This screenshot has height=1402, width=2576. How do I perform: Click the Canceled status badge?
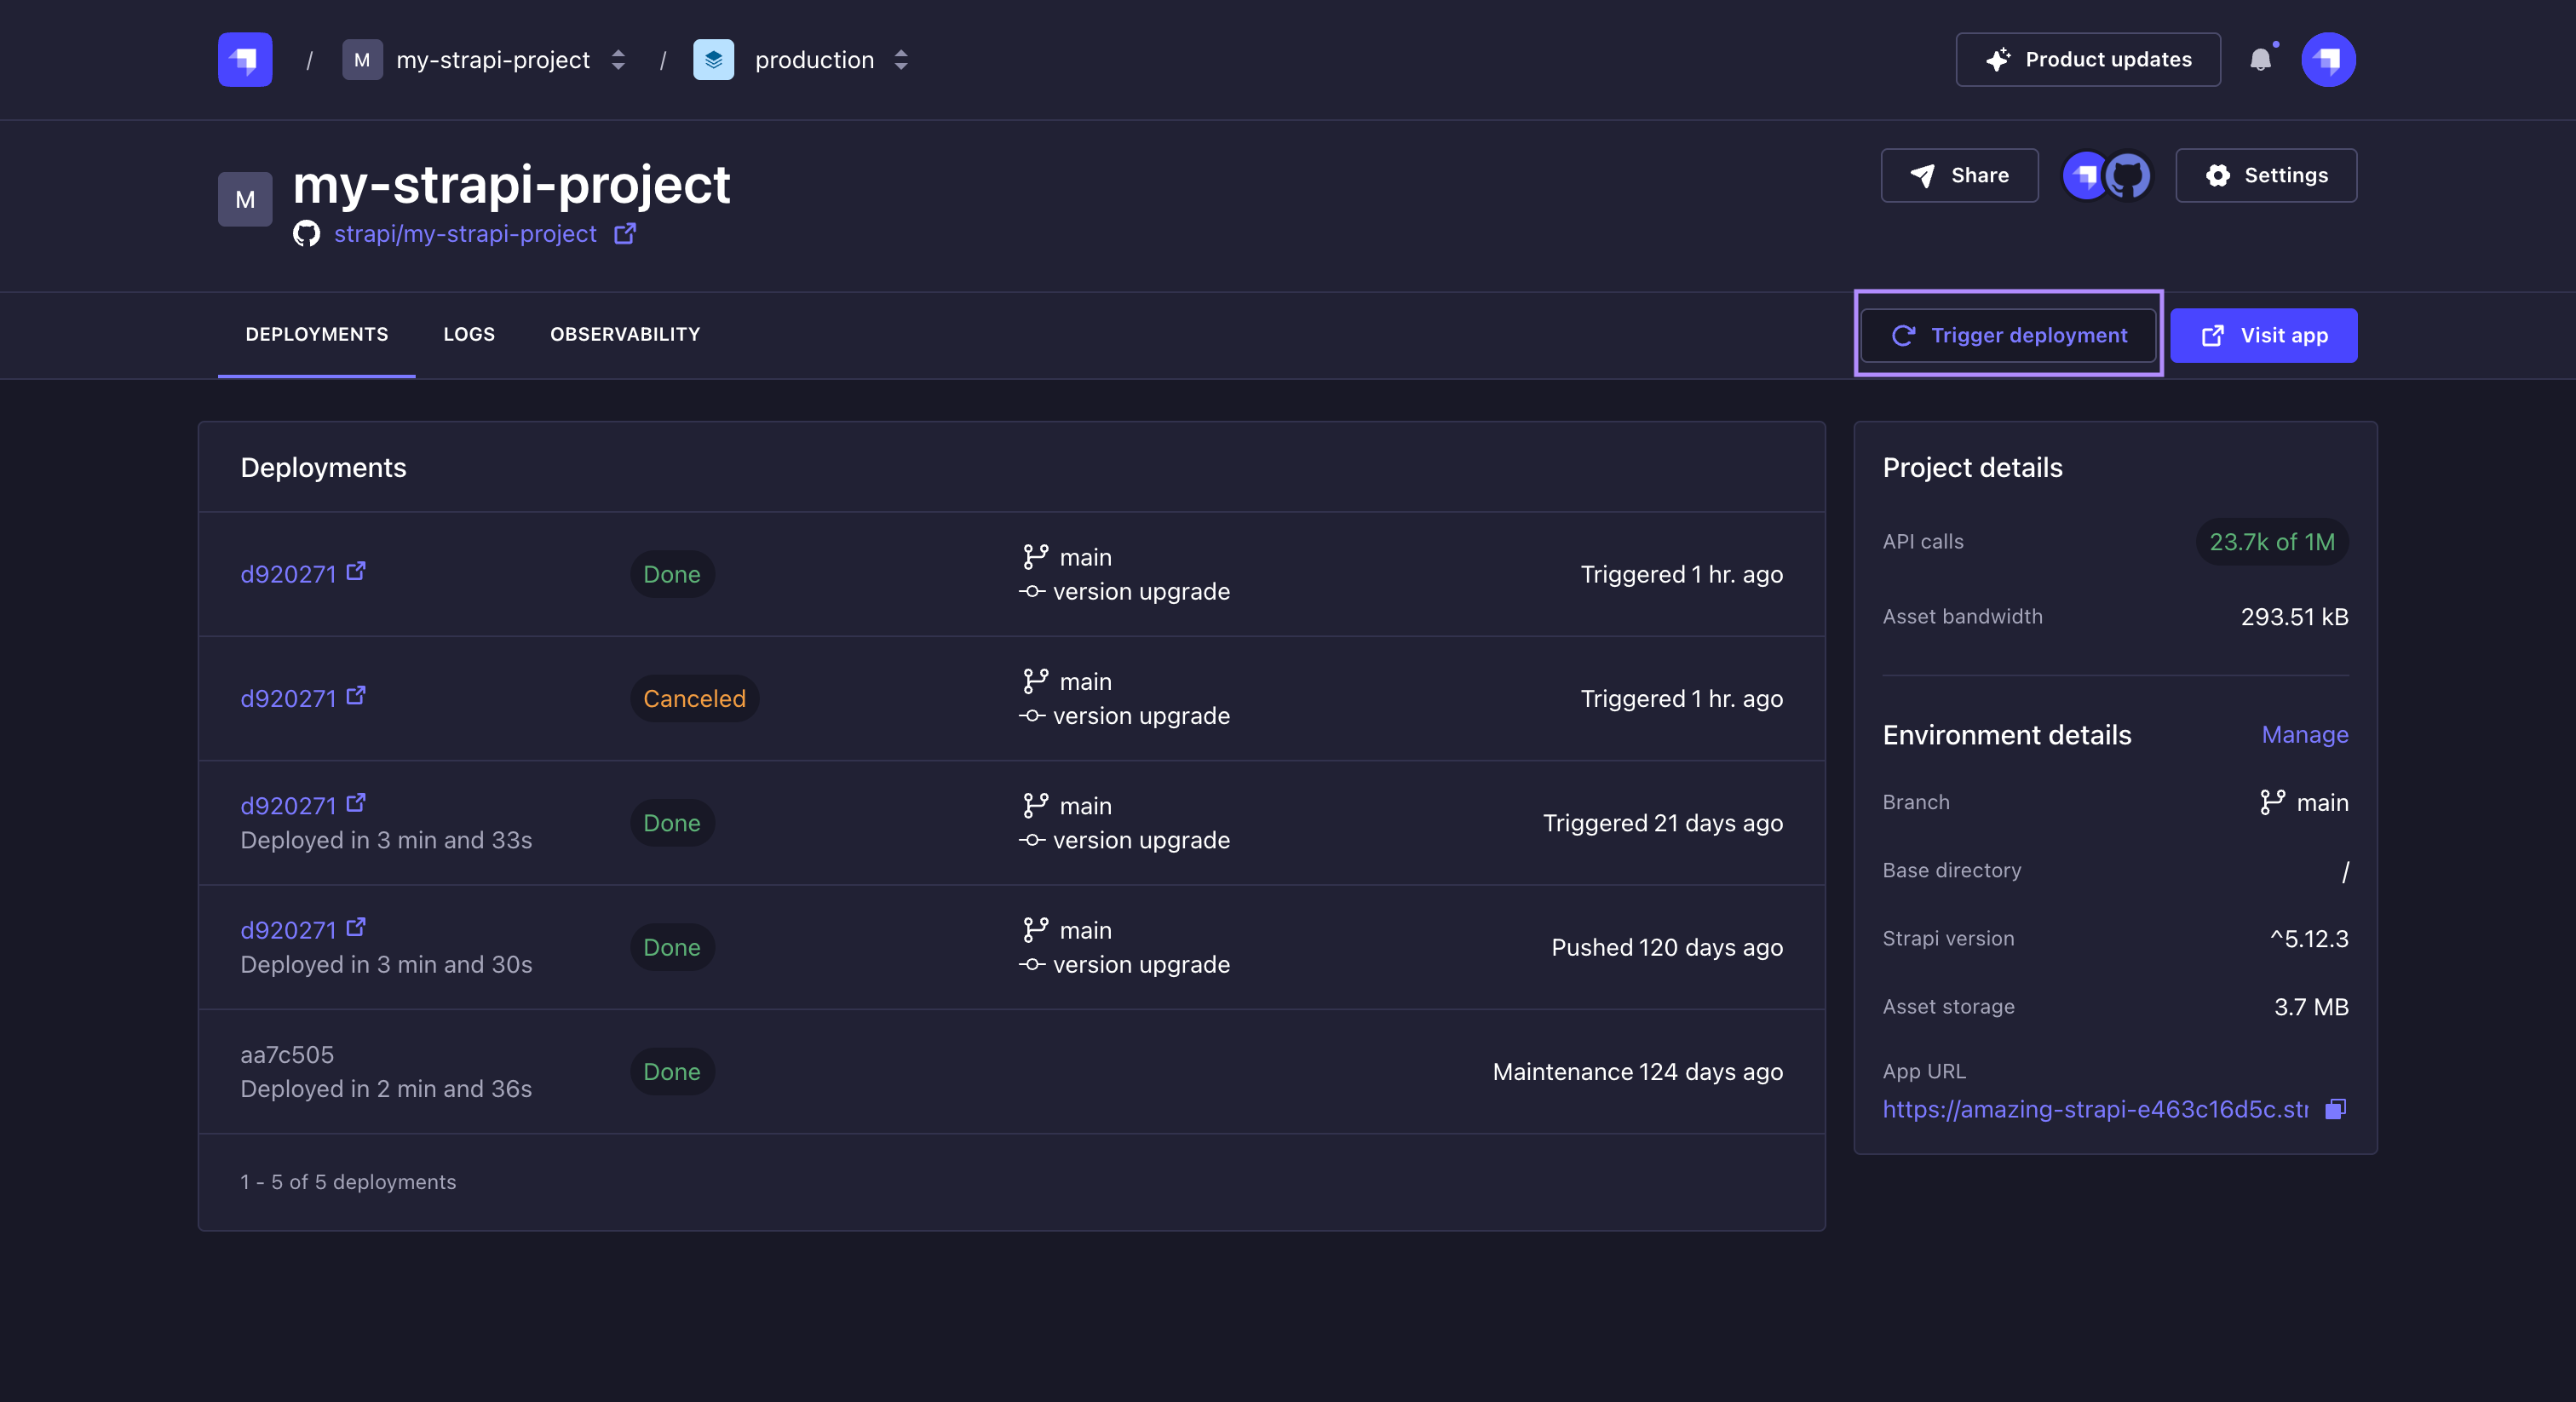pyautogui.click(x=694, y=698)
